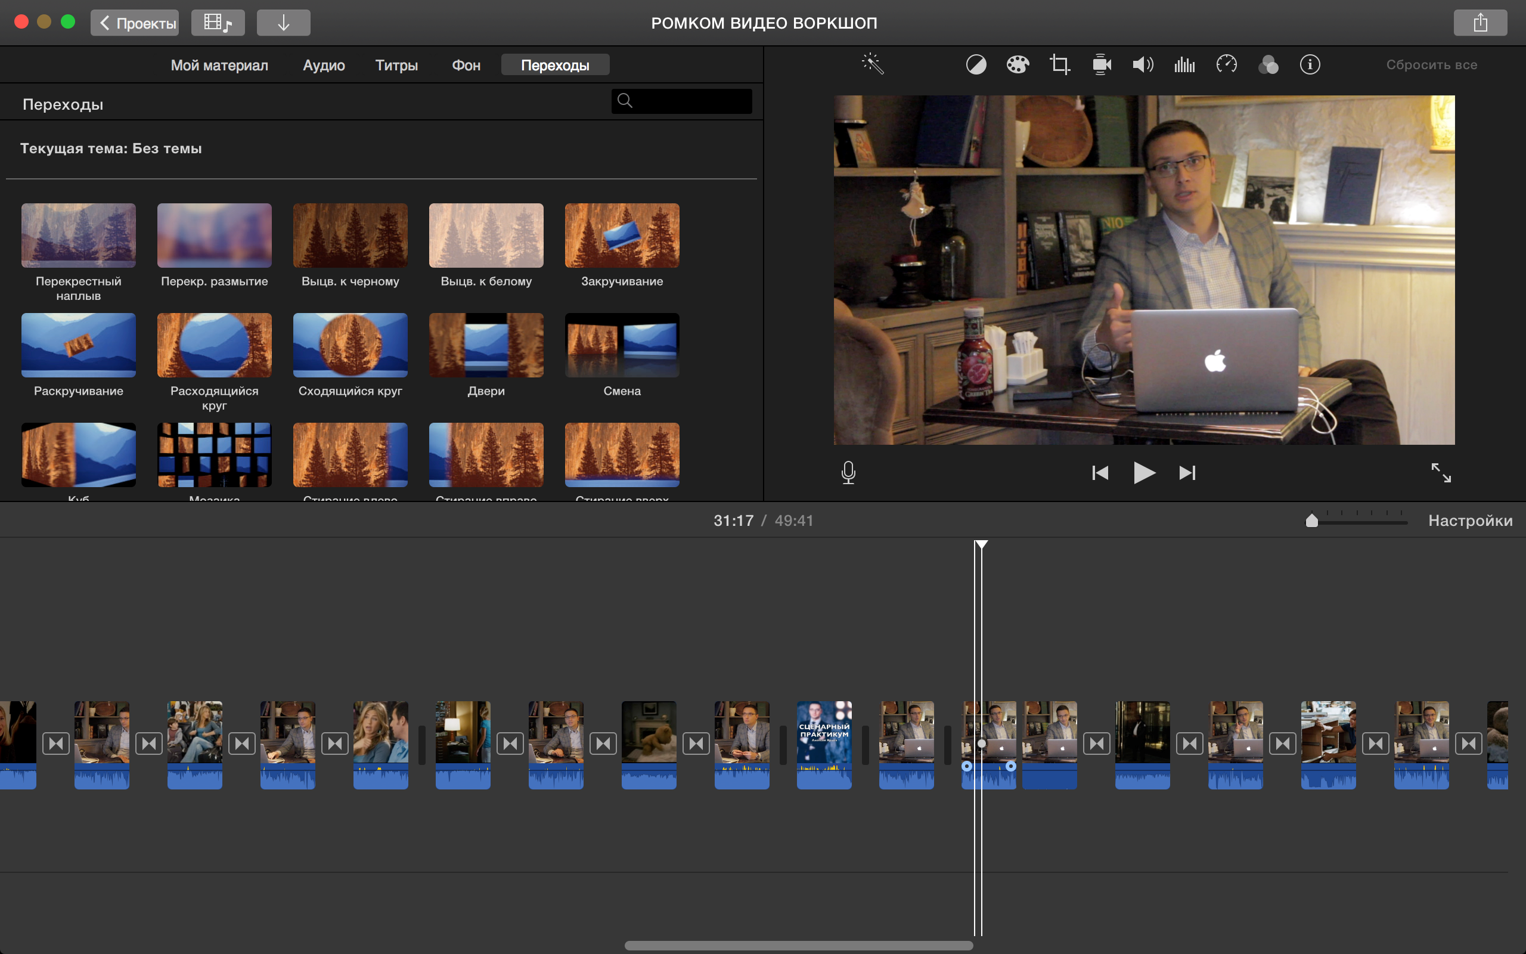The width and height of the screenshot is (1526, 954).
Task: Toggle voiceover recording with microphone icon
Action: (848, 473)
